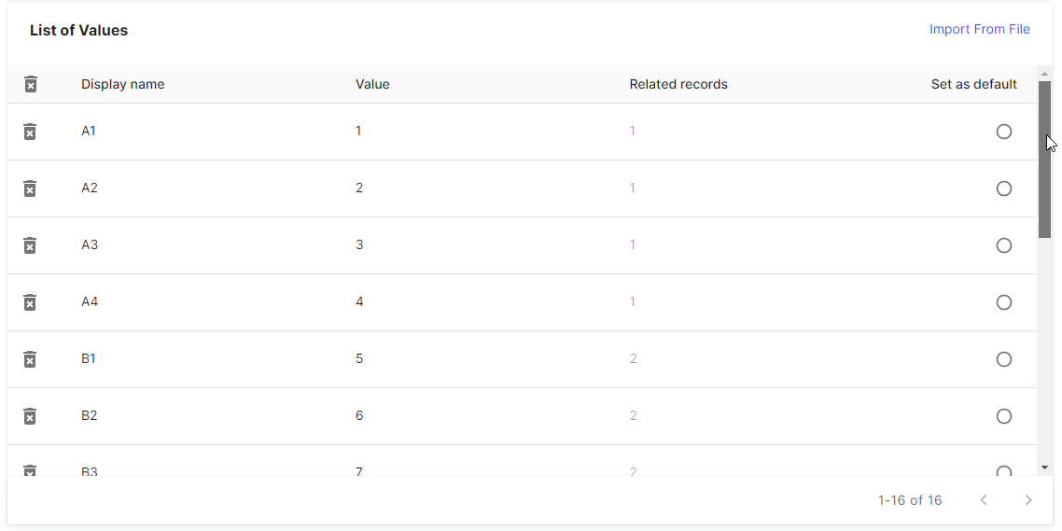
Task: Edit the A2 display name cell
Action: 90,188
